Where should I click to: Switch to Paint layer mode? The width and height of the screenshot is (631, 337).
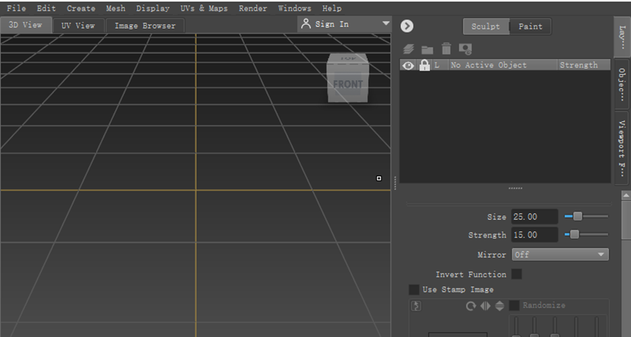click(530, 27)
